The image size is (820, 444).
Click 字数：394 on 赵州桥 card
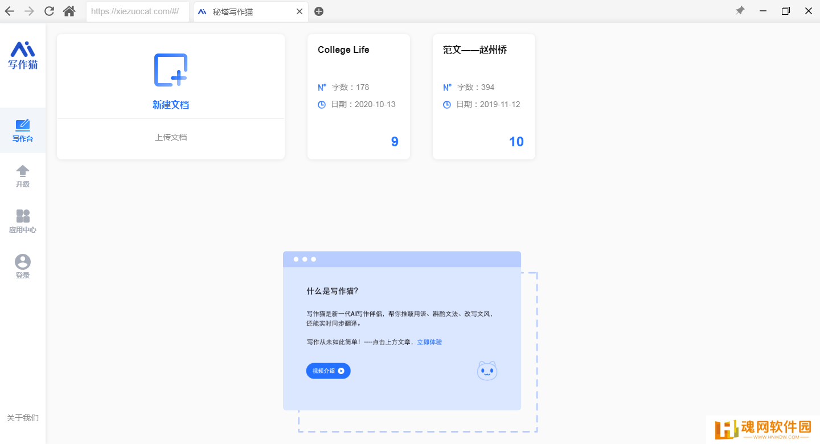click(x=475, y=87)
